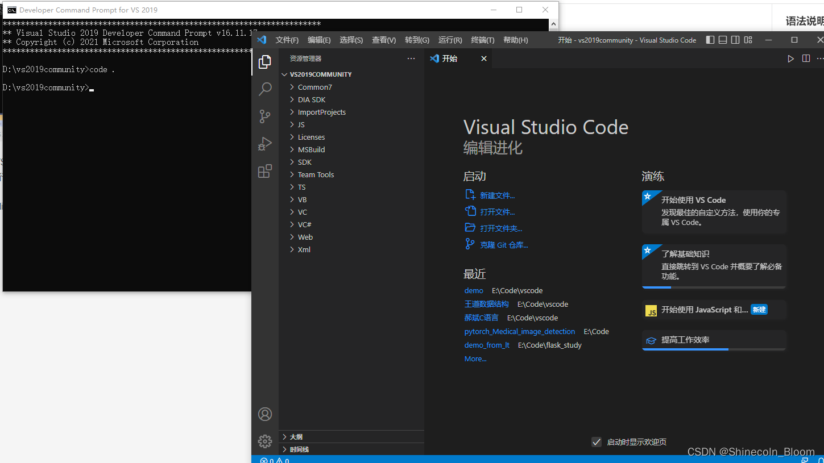This screenshot has width=824, height=463.
Task: Open the 查看(V) menu
Action: (384, 40)
